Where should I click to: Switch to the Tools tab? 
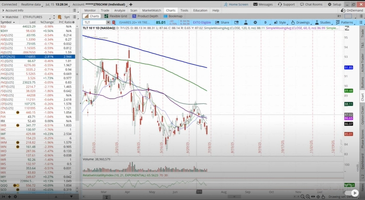[x=184, y=10]
